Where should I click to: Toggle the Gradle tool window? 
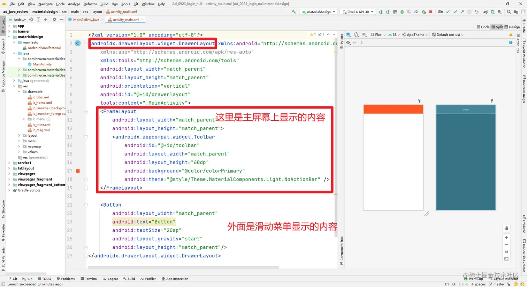(x=524, y=25)
